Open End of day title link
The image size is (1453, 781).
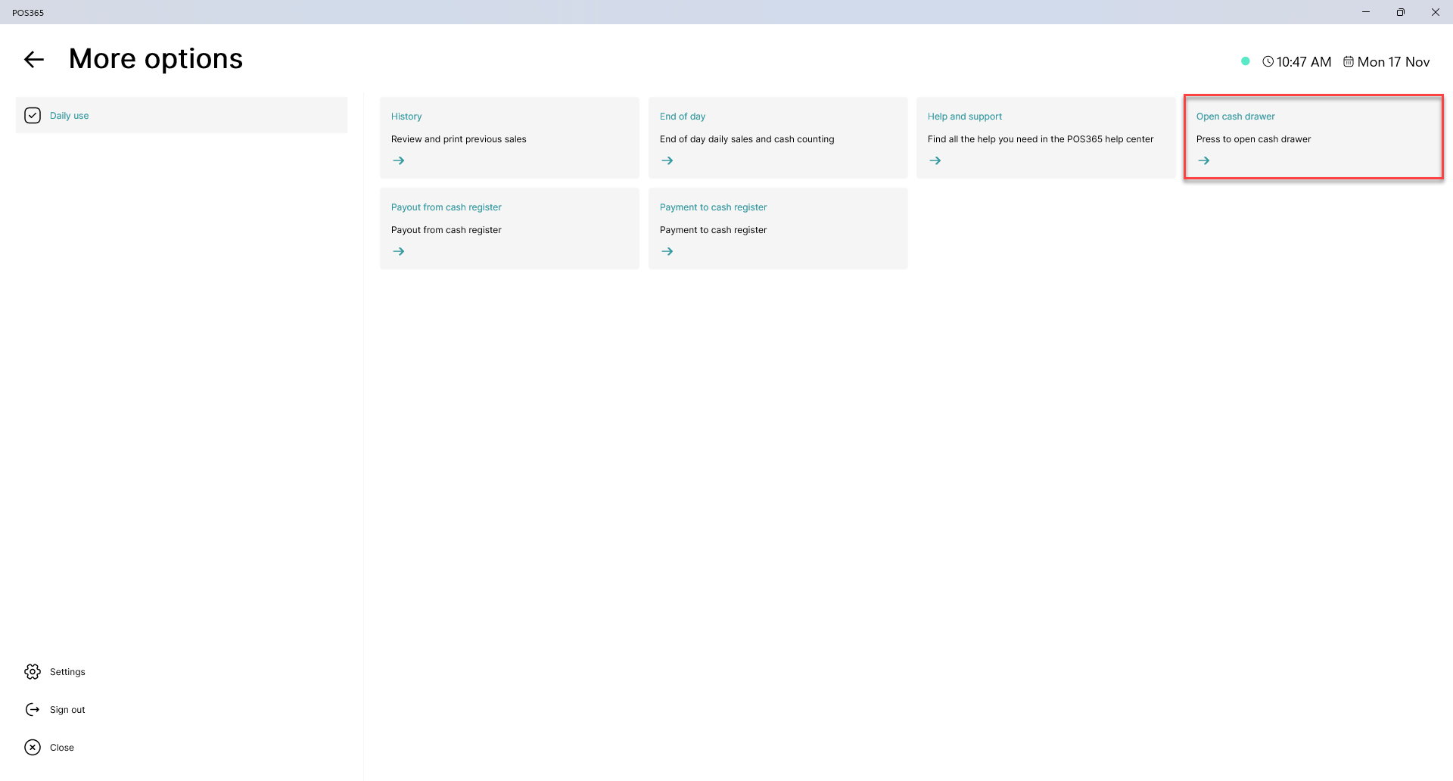click(x=683, y=117)
